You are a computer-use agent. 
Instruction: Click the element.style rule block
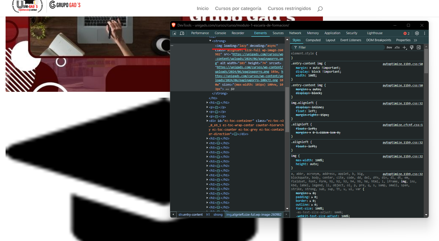[x=357, y=56]
